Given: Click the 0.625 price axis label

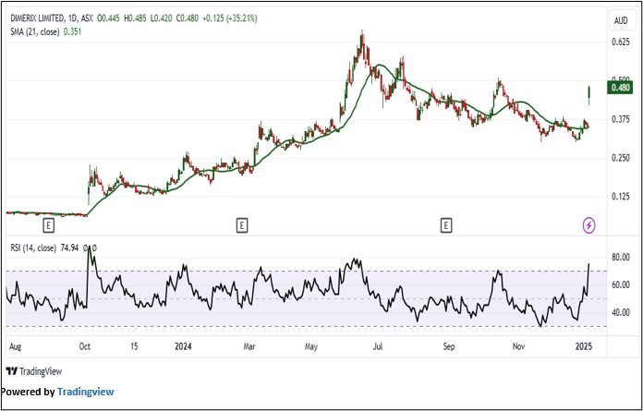Looking at the screenshot, I should [621, 42].
